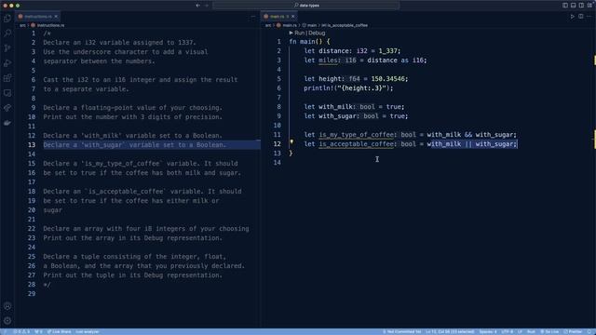Toggle the primary sidebar layout icon
Image resolution: width=596 pixels, height=335 pixels.
[x=565, y=6]
